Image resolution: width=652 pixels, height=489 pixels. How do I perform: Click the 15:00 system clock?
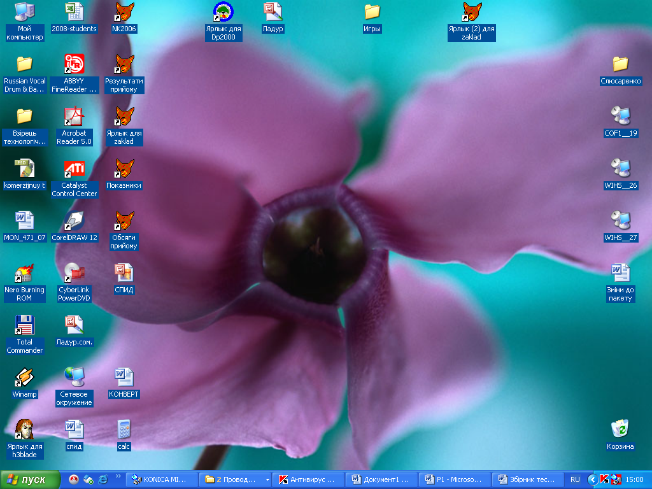coord(635,480)
